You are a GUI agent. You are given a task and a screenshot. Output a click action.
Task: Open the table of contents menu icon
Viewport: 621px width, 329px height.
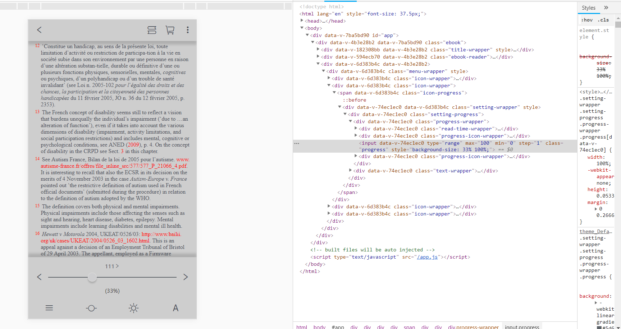(x=49, y=308)
